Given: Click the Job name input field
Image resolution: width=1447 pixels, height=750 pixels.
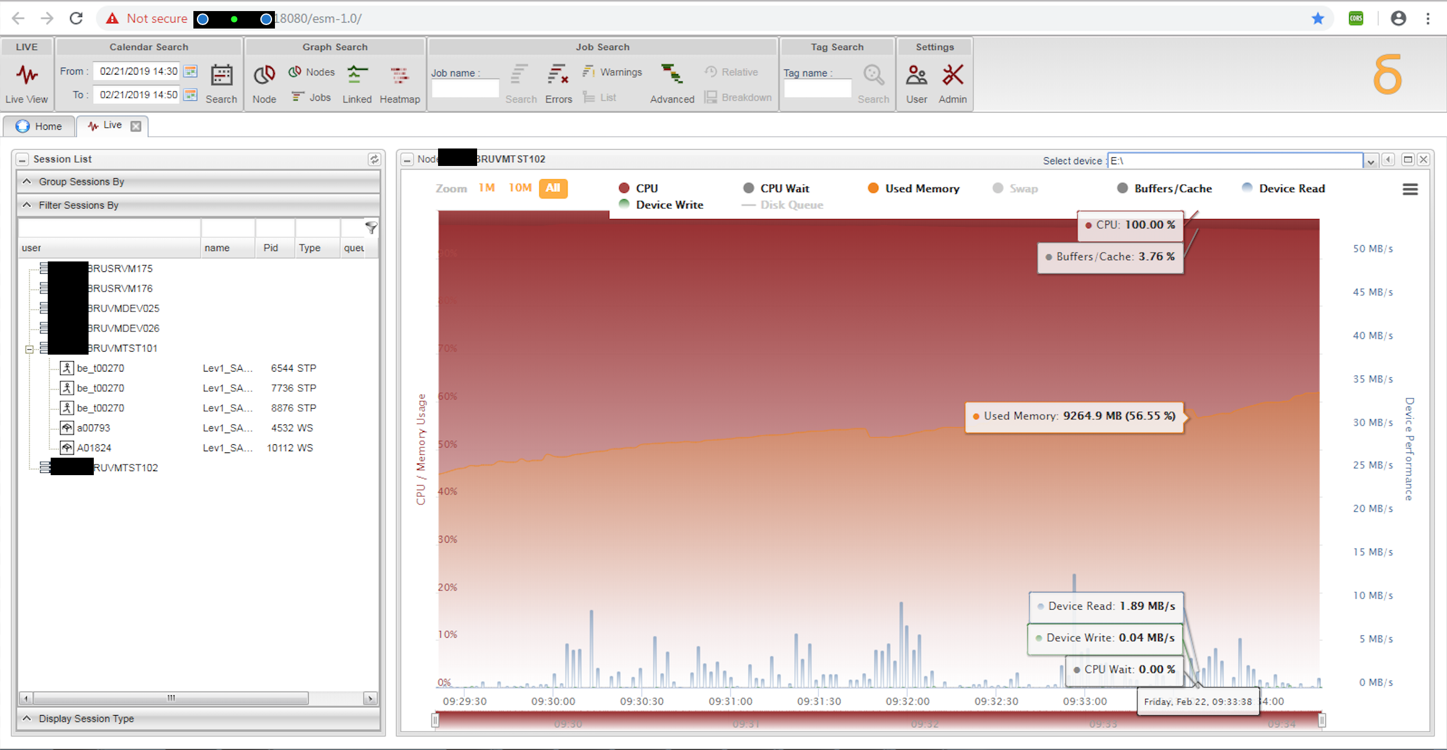Looking at the screenshot, I should (465, 89).
